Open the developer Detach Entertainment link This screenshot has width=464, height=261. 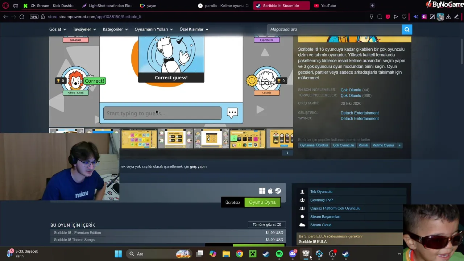pyautogui.click(x=360, y=113)
